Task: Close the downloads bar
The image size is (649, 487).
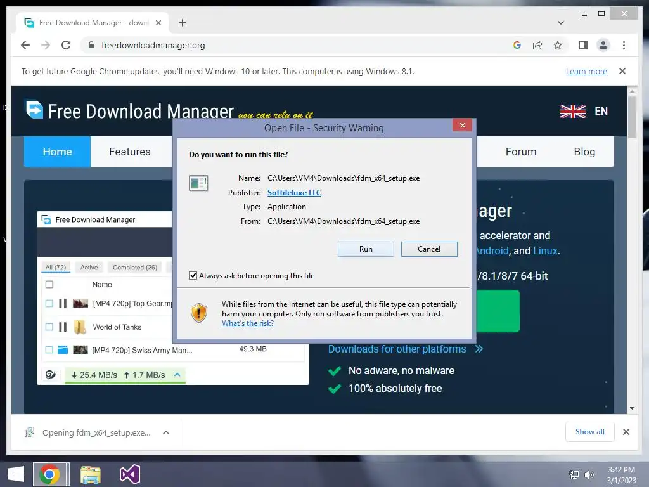Action: pyautogui.click(x=626, y=432)
